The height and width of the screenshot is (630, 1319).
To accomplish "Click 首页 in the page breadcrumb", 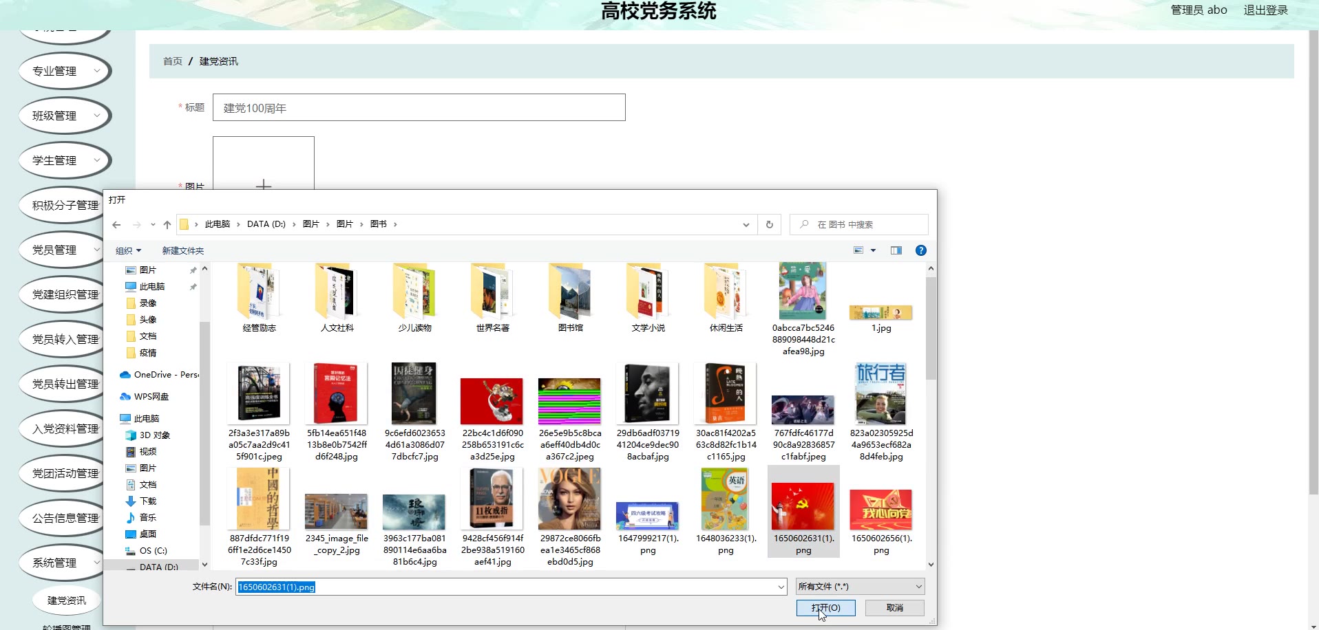I will coord(173,61).
